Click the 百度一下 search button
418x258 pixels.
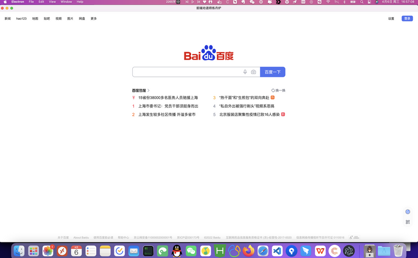pyautogui.click(x=273, y=72)
